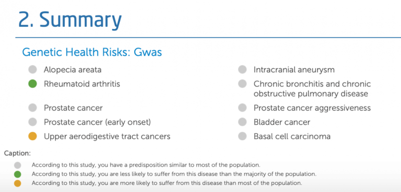Click the grey dot beside Bladder cancer
401x192 pixels.
pyautogui.click(x=242, y=122)
